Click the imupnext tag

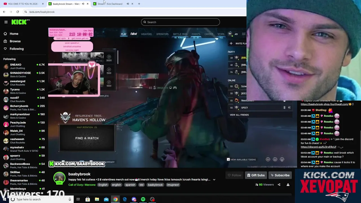173,185
